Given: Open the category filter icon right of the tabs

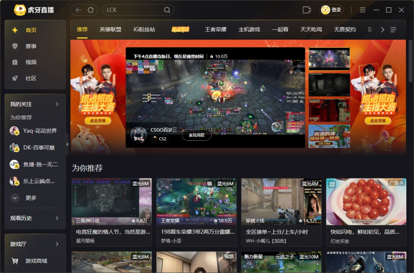Looking at the screenshot, I should 394,29.
